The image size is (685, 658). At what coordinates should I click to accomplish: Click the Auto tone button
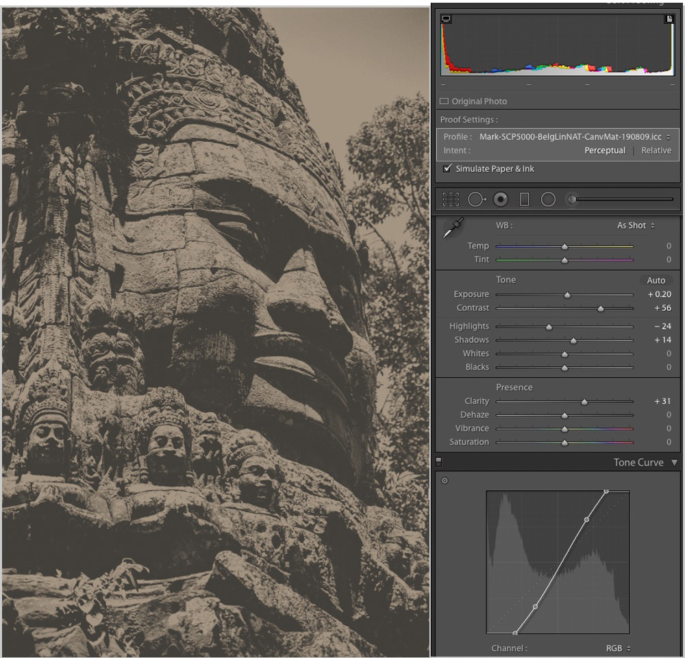coord(656,280)
